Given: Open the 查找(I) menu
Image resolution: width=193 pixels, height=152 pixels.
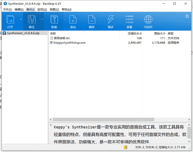Looking at the screenshot, I should (x=30, y=9).
